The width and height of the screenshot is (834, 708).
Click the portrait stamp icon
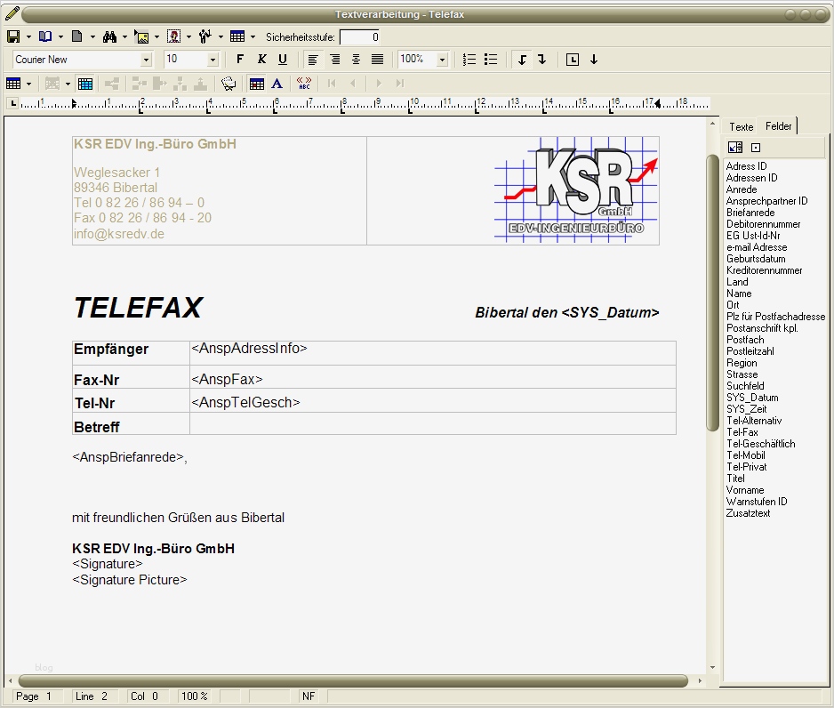coord(173,36)
